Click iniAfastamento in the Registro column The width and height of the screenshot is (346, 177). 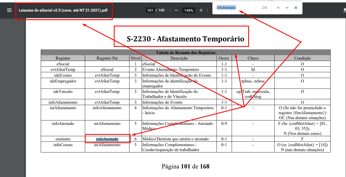point(63,108)
